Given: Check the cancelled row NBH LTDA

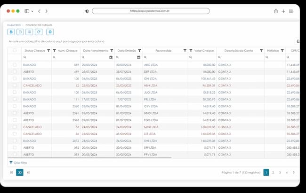Looking at the screenshot, I should 15,85.
